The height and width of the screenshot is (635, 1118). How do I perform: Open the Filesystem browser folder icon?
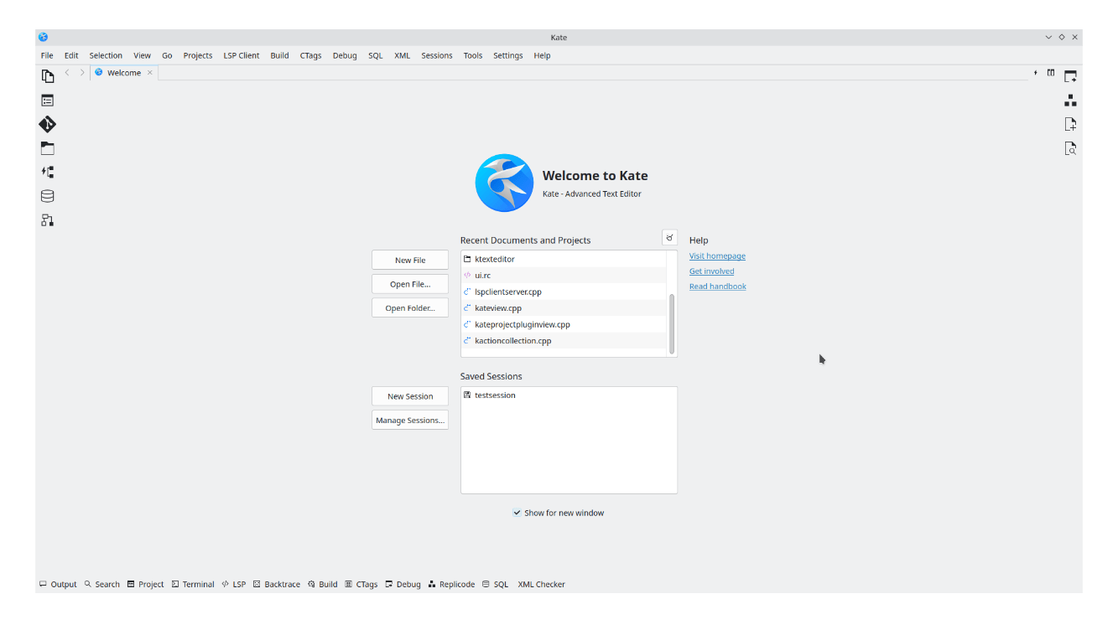point(48,147)
